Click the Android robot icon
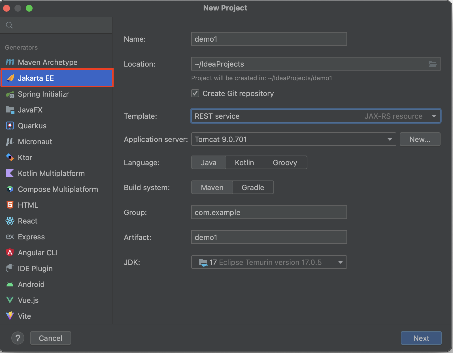 coord(10,284)
